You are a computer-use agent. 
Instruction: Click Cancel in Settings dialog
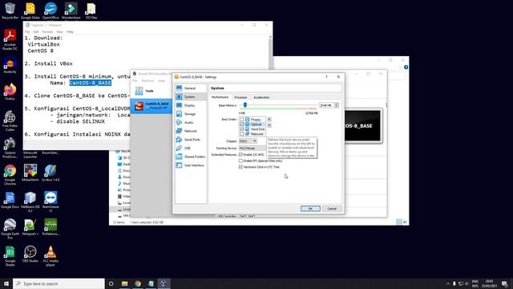332,209
